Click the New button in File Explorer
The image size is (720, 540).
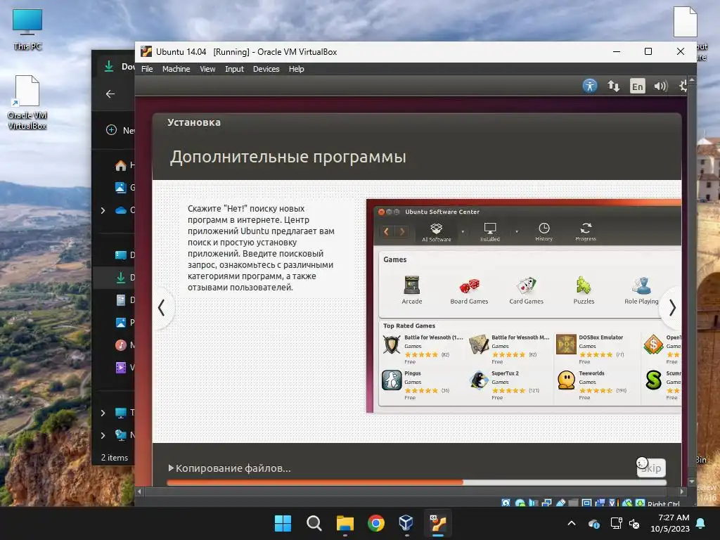coord(120,130)
